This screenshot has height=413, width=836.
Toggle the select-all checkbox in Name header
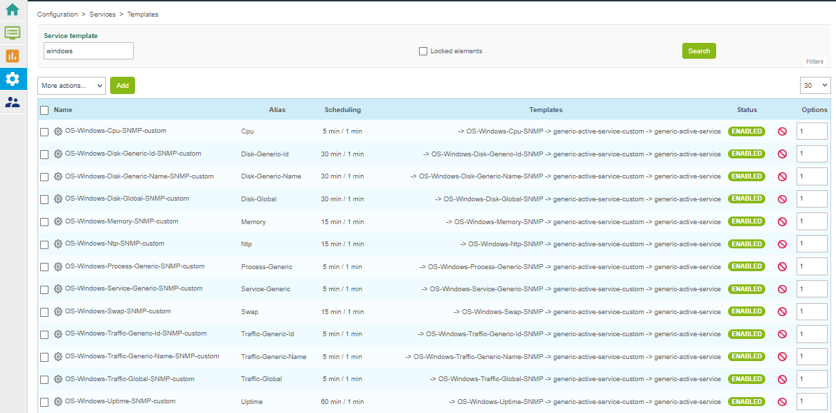pos(44,110)
